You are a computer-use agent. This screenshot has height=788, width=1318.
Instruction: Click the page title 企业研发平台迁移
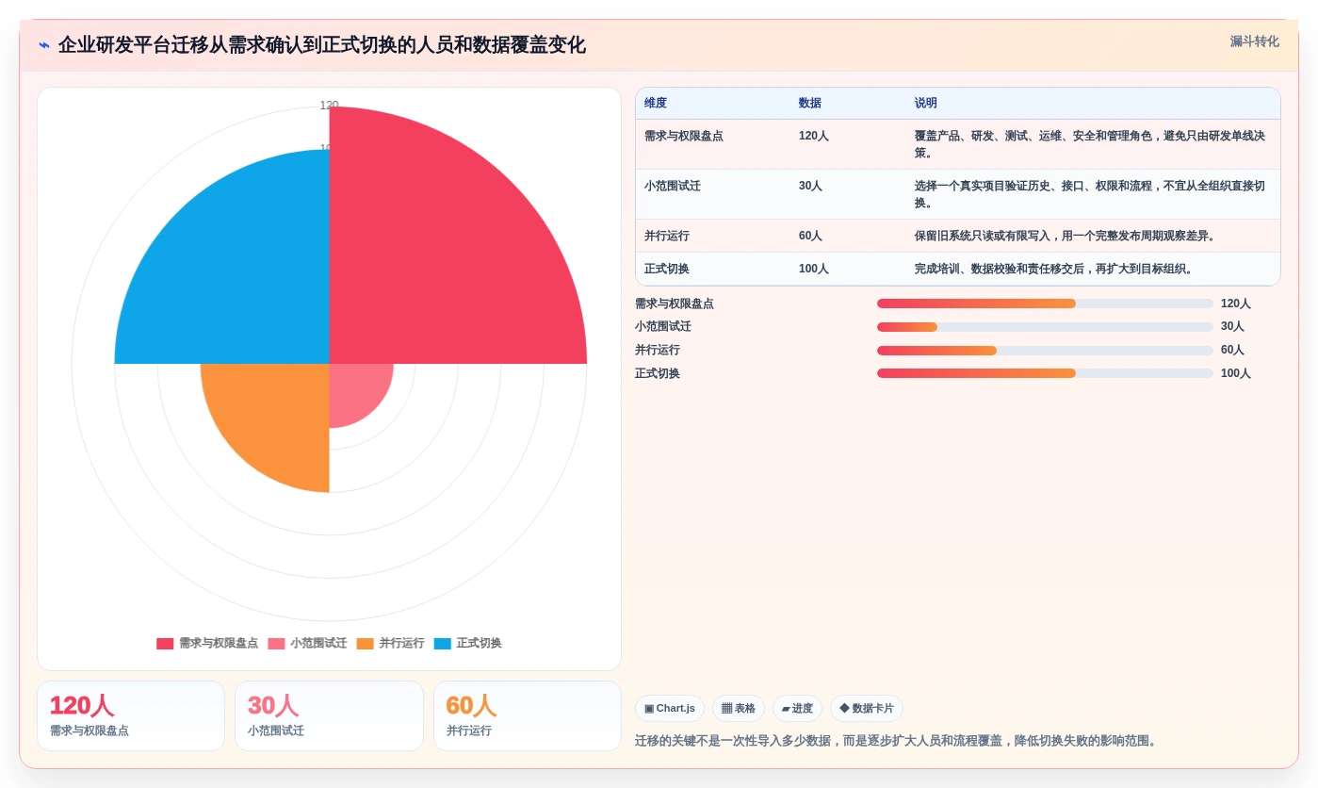click(x=321, y=45)
